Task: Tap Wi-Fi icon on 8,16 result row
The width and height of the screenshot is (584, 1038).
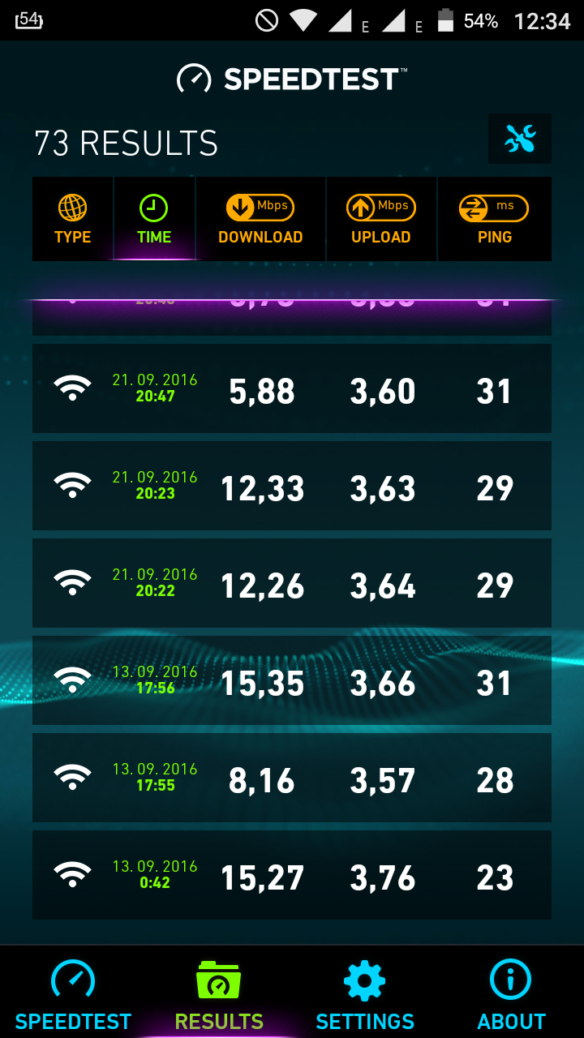Action: click(73, 777)
